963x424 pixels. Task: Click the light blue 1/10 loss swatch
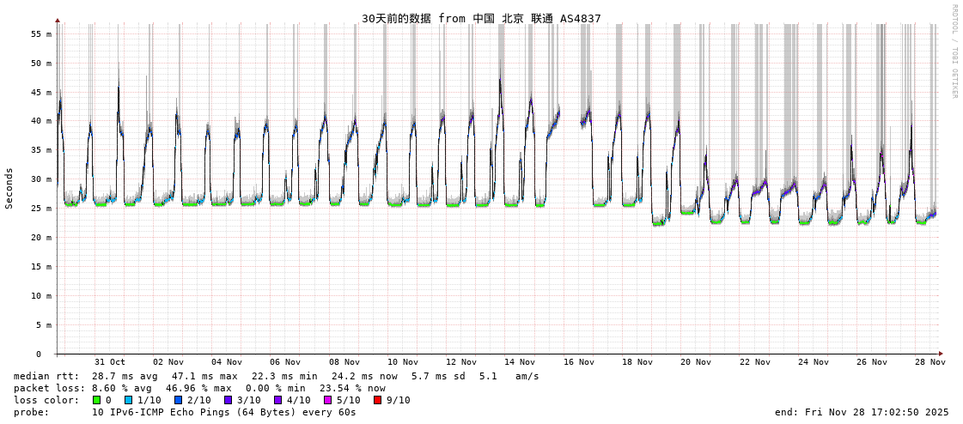pyautogui.click(x=128, y=400)
